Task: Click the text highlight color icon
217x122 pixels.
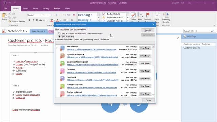Action: 52,20
